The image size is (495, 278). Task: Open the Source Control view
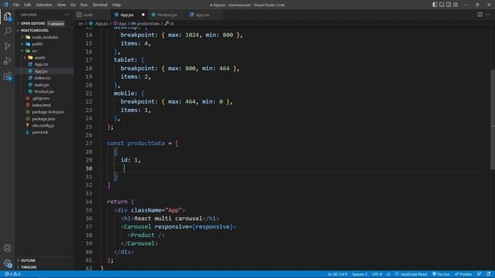(x=7, y=46)
